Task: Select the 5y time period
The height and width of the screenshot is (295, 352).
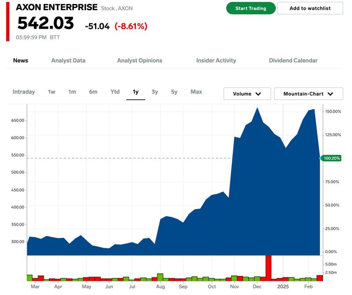Action: tap(174, 92)
